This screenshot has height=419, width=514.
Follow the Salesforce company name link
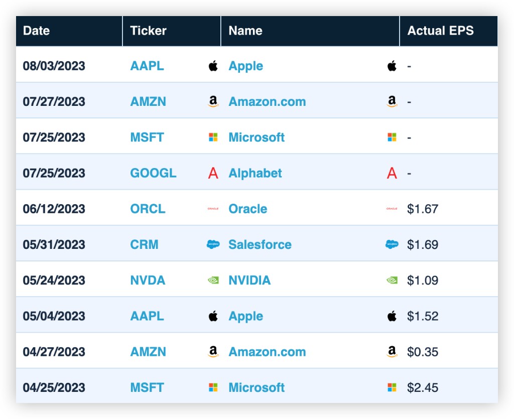[260, 244]
